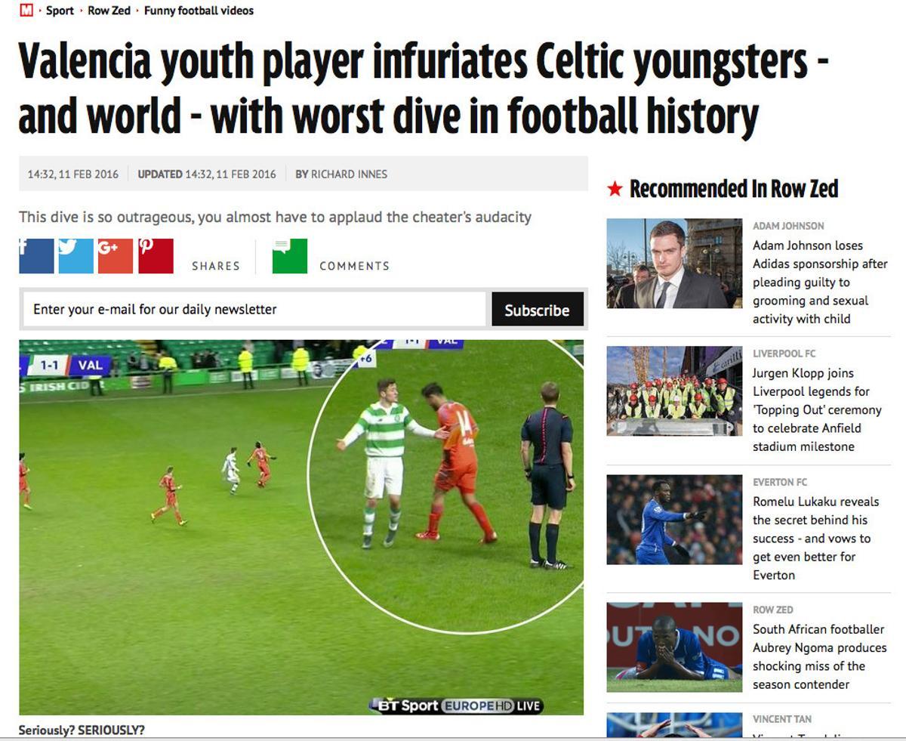Image resolution: width=906 pixels, height=741 pixels.
Task: Play the Valencia dive video image
Action: coord(301,527)
